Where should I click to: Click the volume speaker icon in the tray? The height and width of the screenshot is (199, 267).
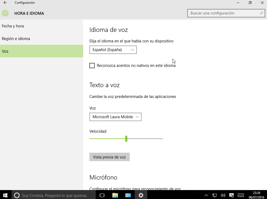click(x=223, y=195)
